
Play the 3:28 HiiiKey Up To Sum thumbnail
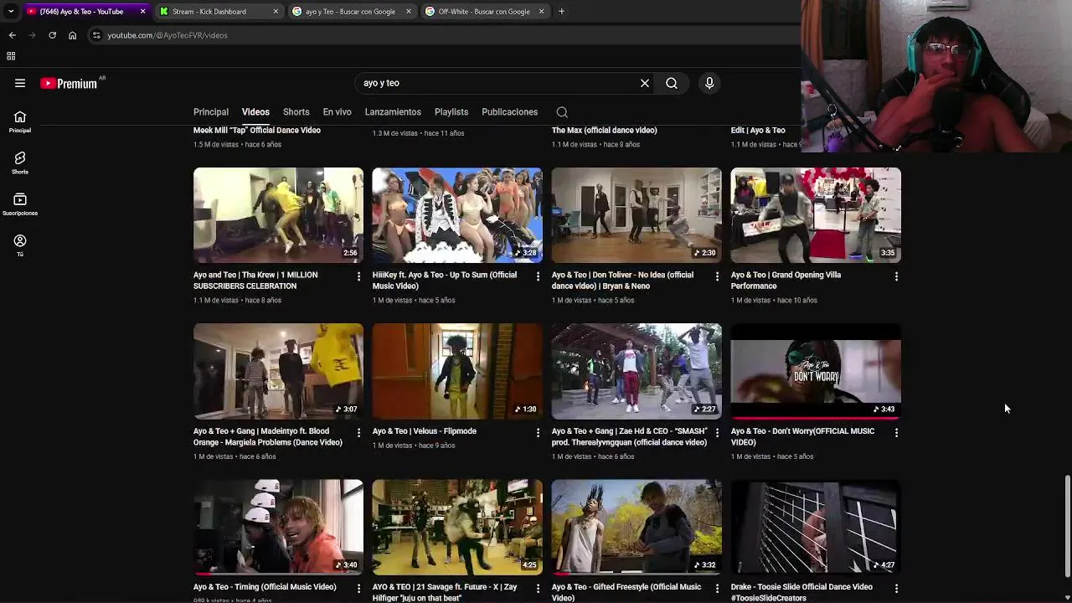(x=457, y=215)
